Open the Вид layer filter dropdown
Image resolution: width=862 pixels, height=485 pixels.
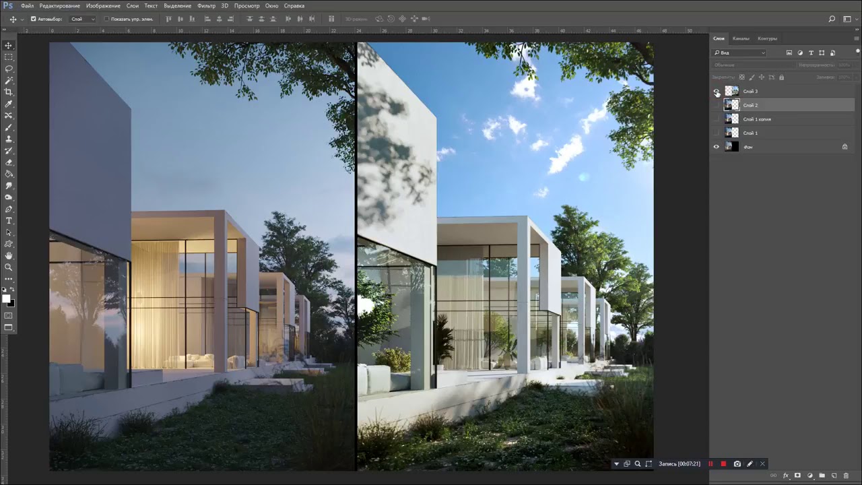[x=740, y=53]
